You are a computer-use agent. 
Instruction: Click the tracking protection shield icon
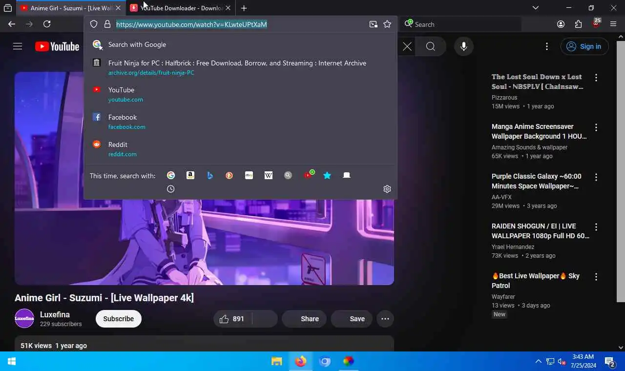coord(94,24)
